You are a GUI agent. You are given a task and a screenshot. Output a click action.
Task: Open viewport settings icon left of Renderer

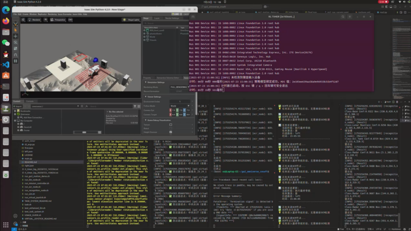23,19
